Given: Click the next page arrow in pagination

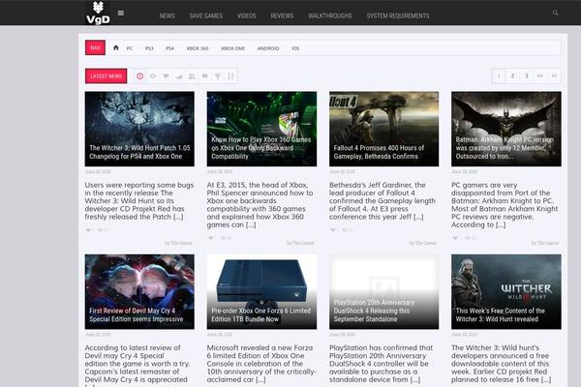Looking at the screenshot, I should [x=540, y=75].
